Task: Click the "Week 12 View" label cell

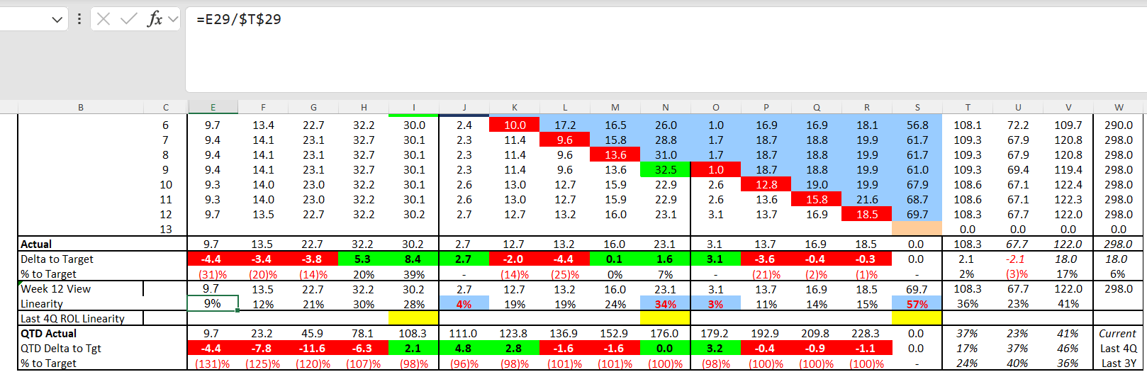Action: (x=80, y=289)
